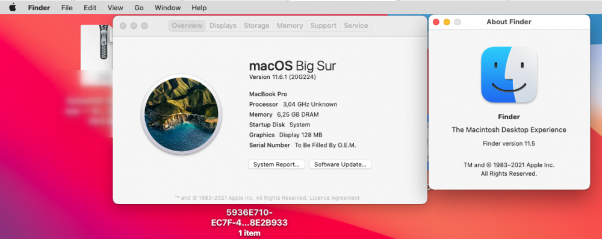Screen dimensions: 602x239
Task: Click the Serial Number To Be Filled By O.E.M. text
Action: tap(303, 145)
